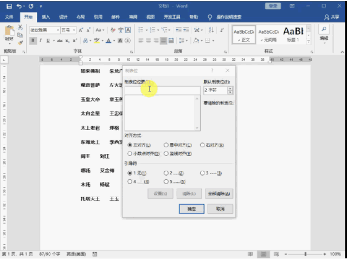Toggle Italic formatting in the ribbon
This screenshot has height=260, width=347.
coord(40,41)
